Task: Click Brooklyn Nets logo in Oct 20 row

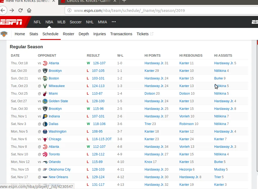Action: (45, 71)
